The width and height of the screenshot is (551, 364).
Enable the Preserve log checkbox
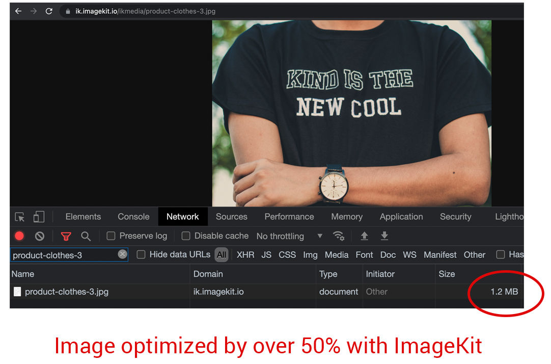(111, 236)
